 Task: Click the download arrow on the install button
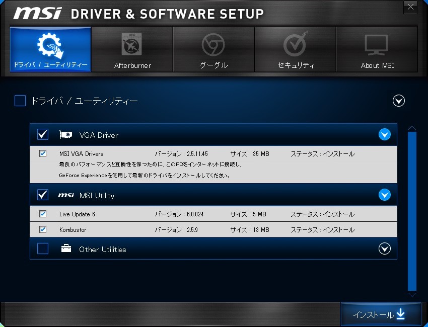[400, 314]
